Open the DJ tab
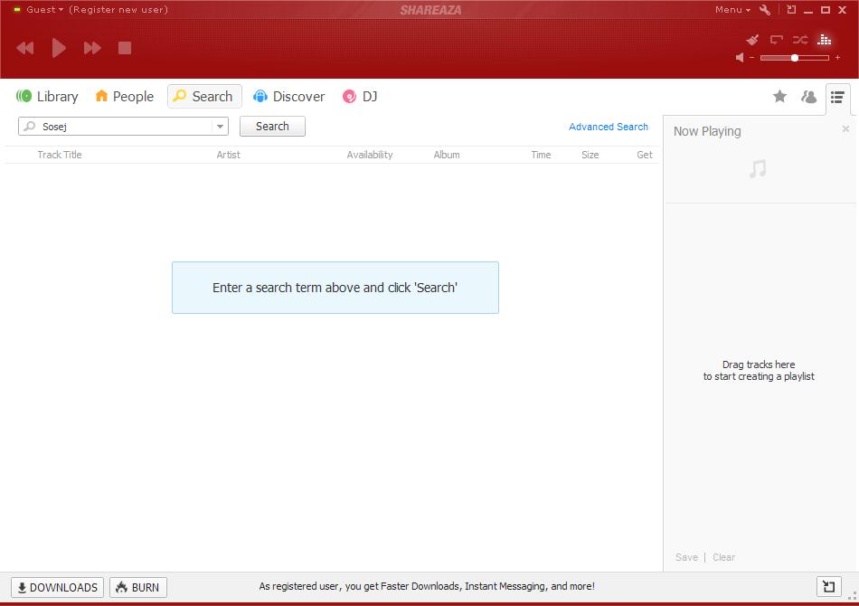Screen dimensions: 859x606 click(x=360, y=97)
